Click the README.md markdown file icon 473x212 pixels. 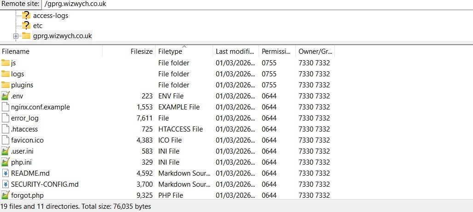pos(6,173)
